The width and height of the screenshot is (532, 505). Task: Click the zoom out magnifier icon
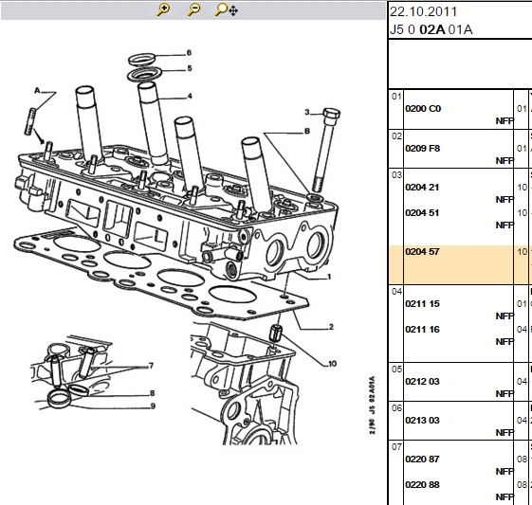click(193, 9)
